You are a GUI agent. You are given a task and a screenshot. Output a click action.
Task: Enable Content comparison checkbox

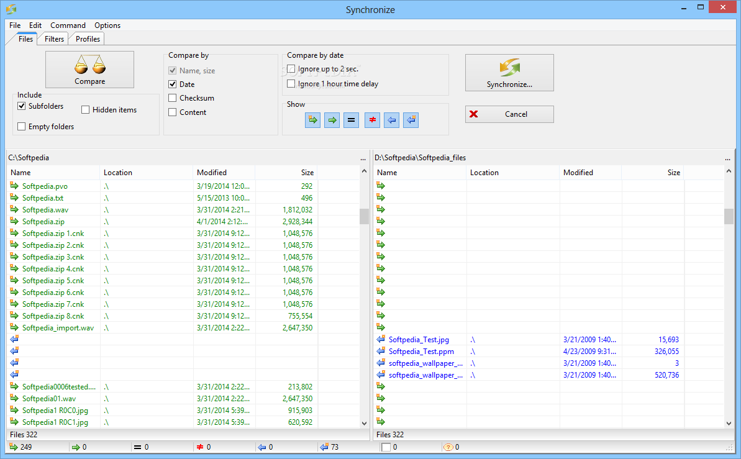click(173, 112)
